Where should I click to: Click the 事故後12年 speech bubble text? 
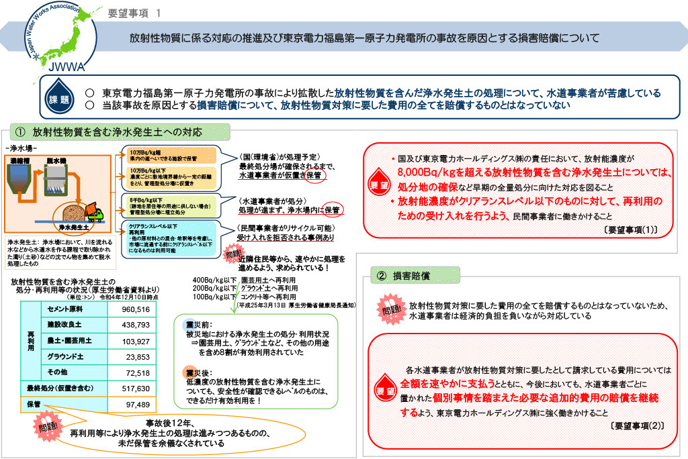(169, 433)
